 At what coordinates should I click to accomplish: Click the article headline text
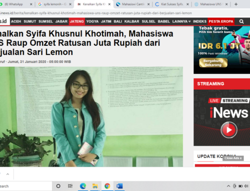click(86, 43)
